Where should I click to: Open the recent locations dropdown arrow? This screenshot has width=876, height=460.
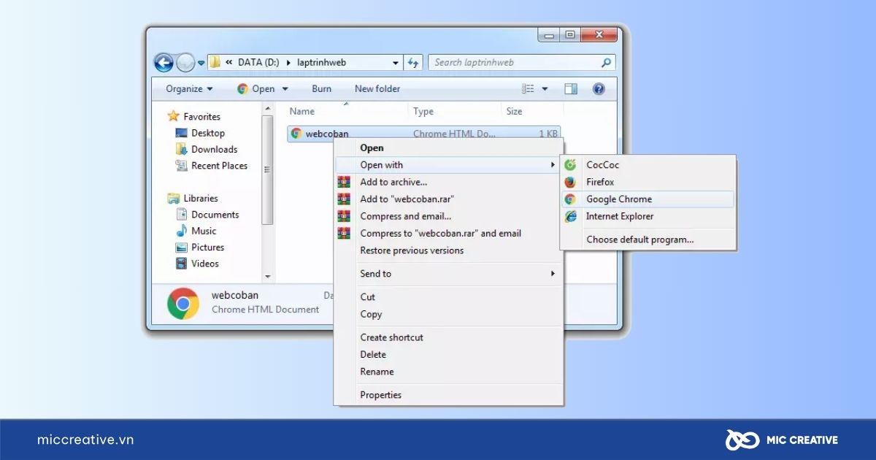[x=201, y=63]
